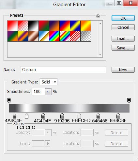Select the 4C4D4F color stop
138x161 pixels.
click(x=43, y=116)
